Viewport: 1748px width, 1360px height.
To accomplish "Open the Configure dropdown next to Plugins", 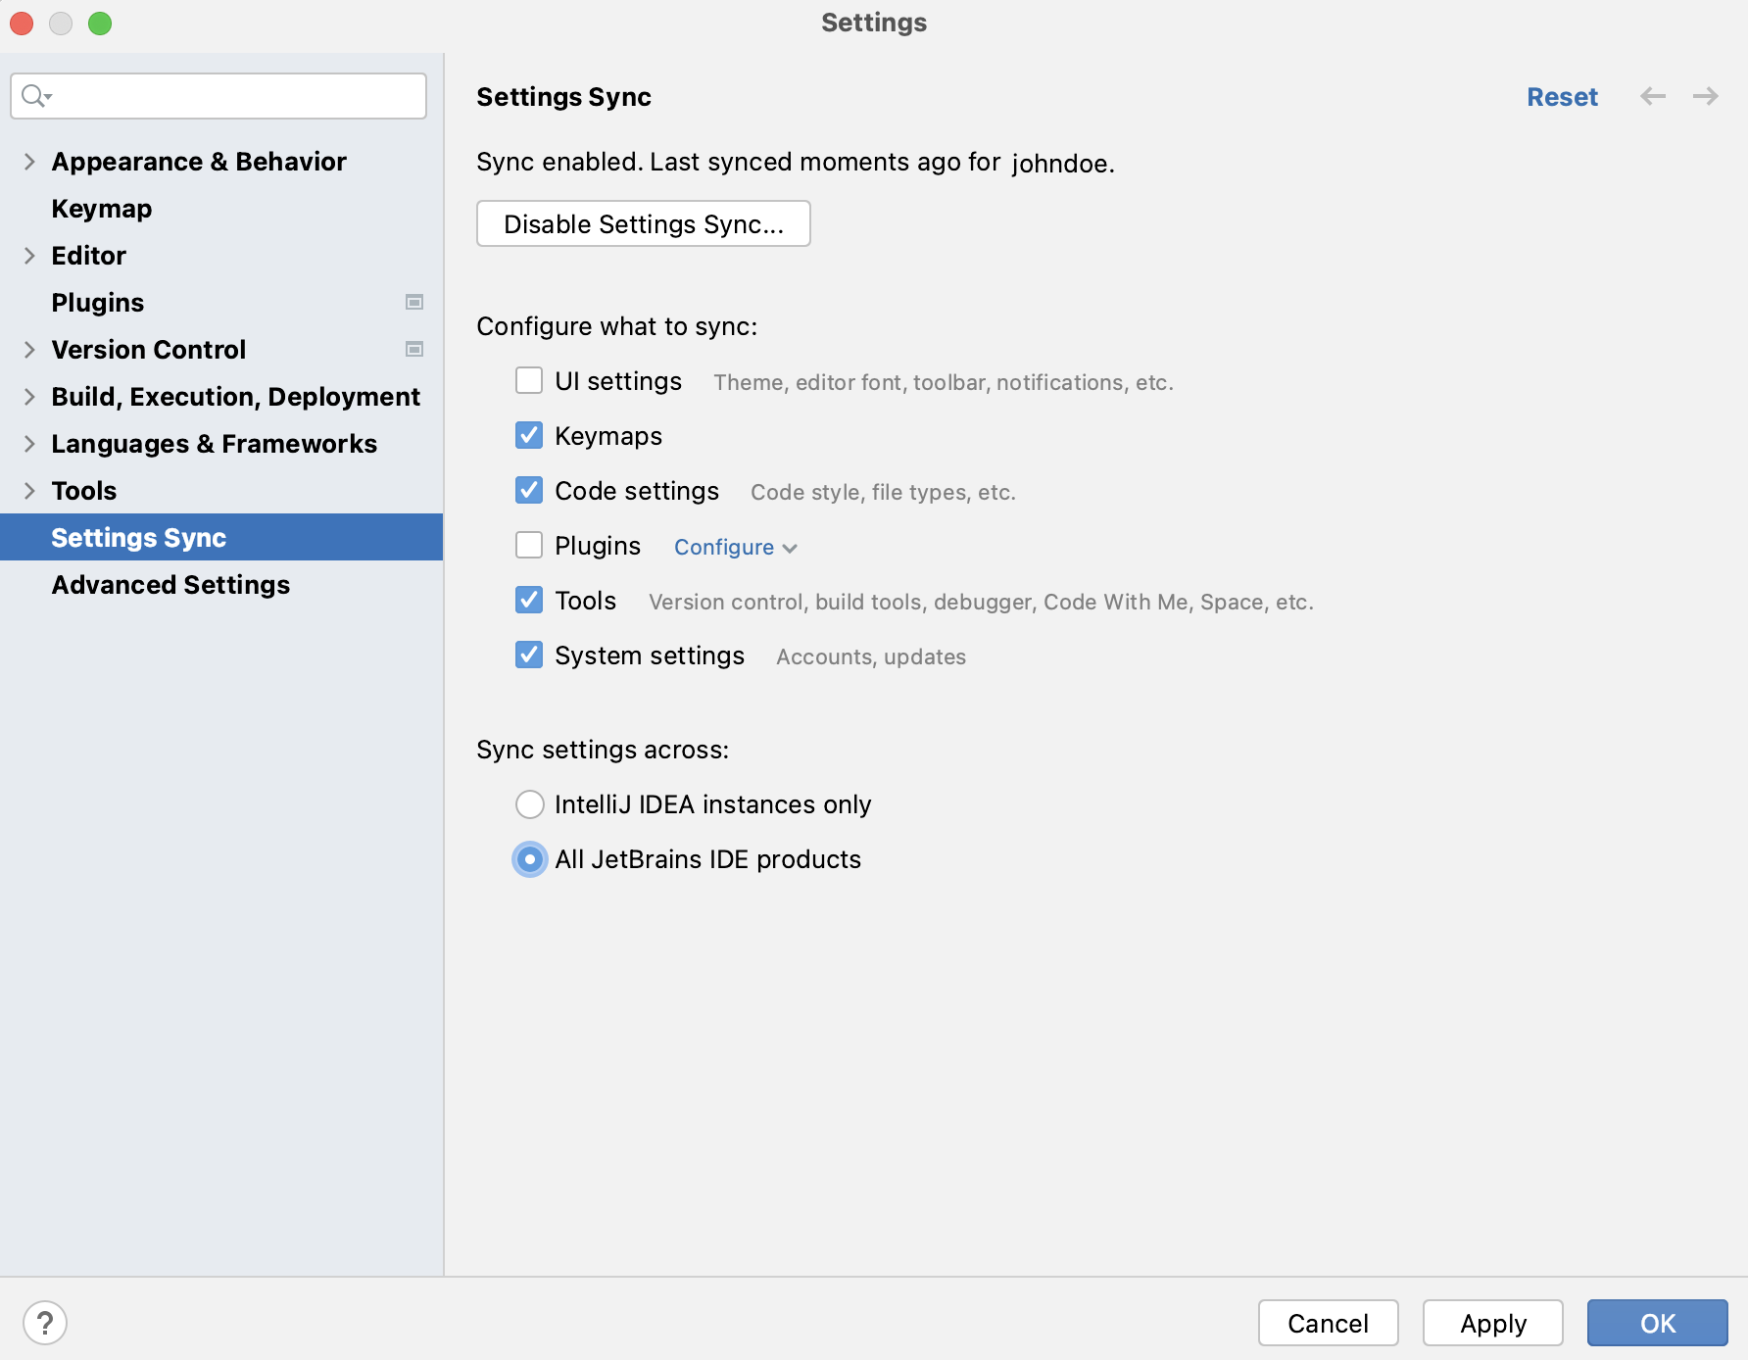I will (x=735, y=547).
